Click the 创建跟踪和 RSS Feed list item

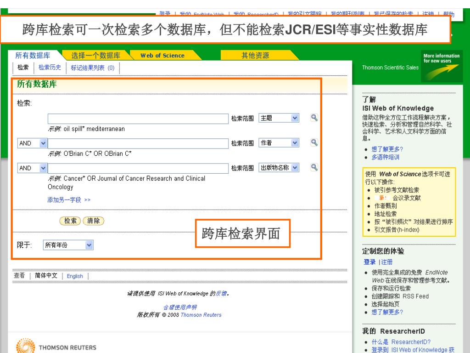pyautogui.click(x=400, y=296)
